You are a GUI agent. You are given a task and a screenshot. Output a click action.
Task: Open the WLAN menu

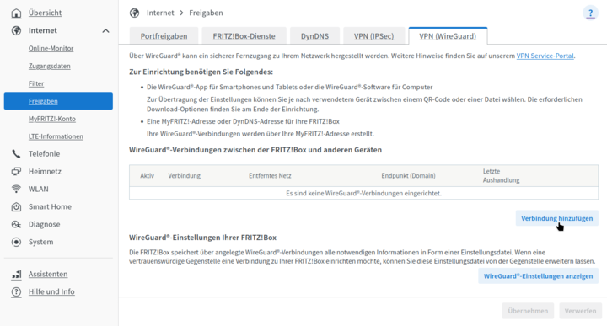pos(38,189)
